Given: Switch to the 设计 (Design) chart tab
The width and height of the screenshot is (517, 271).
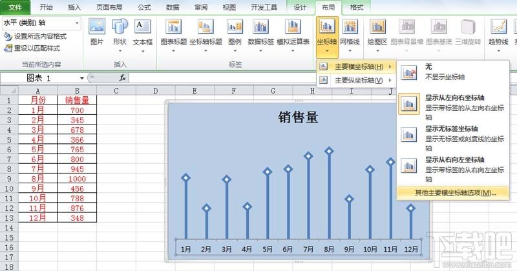Looking at the screenshot, I should click(x=300, y=7).
